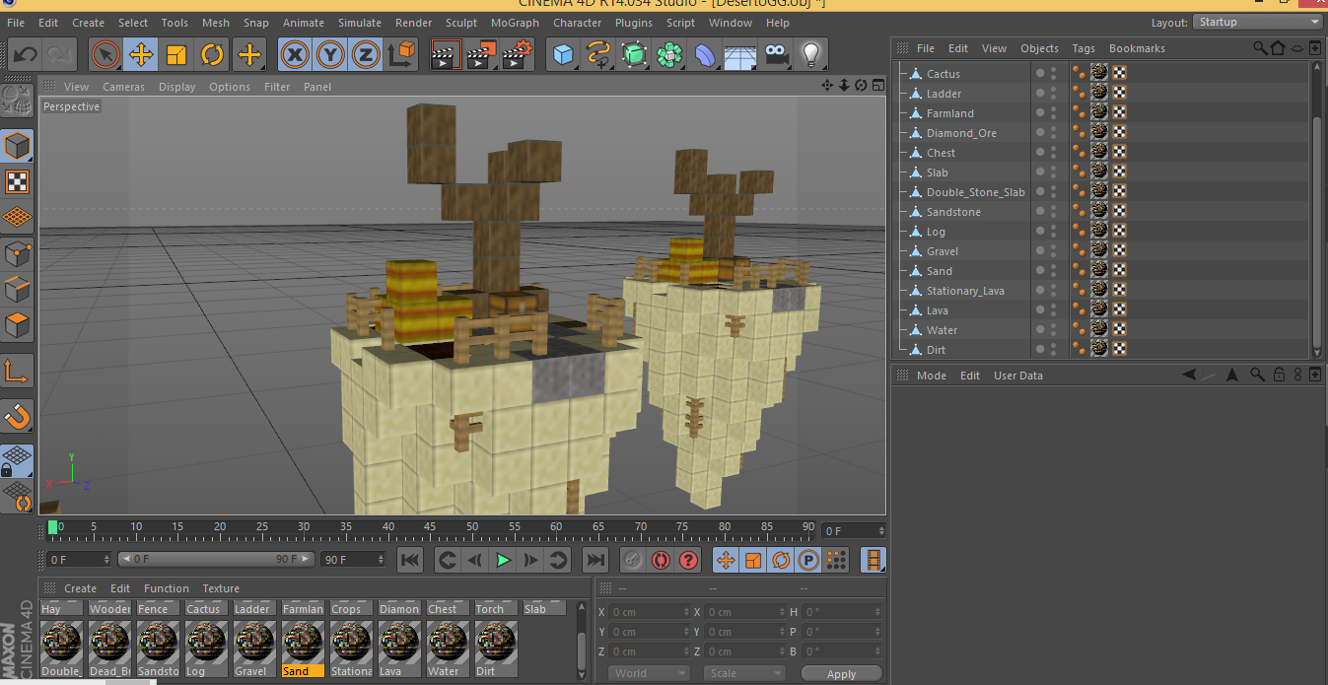The width and height of the screenshot is (1328, 685).
Task: Open the Sculpt menu
Action: [461, 23]
